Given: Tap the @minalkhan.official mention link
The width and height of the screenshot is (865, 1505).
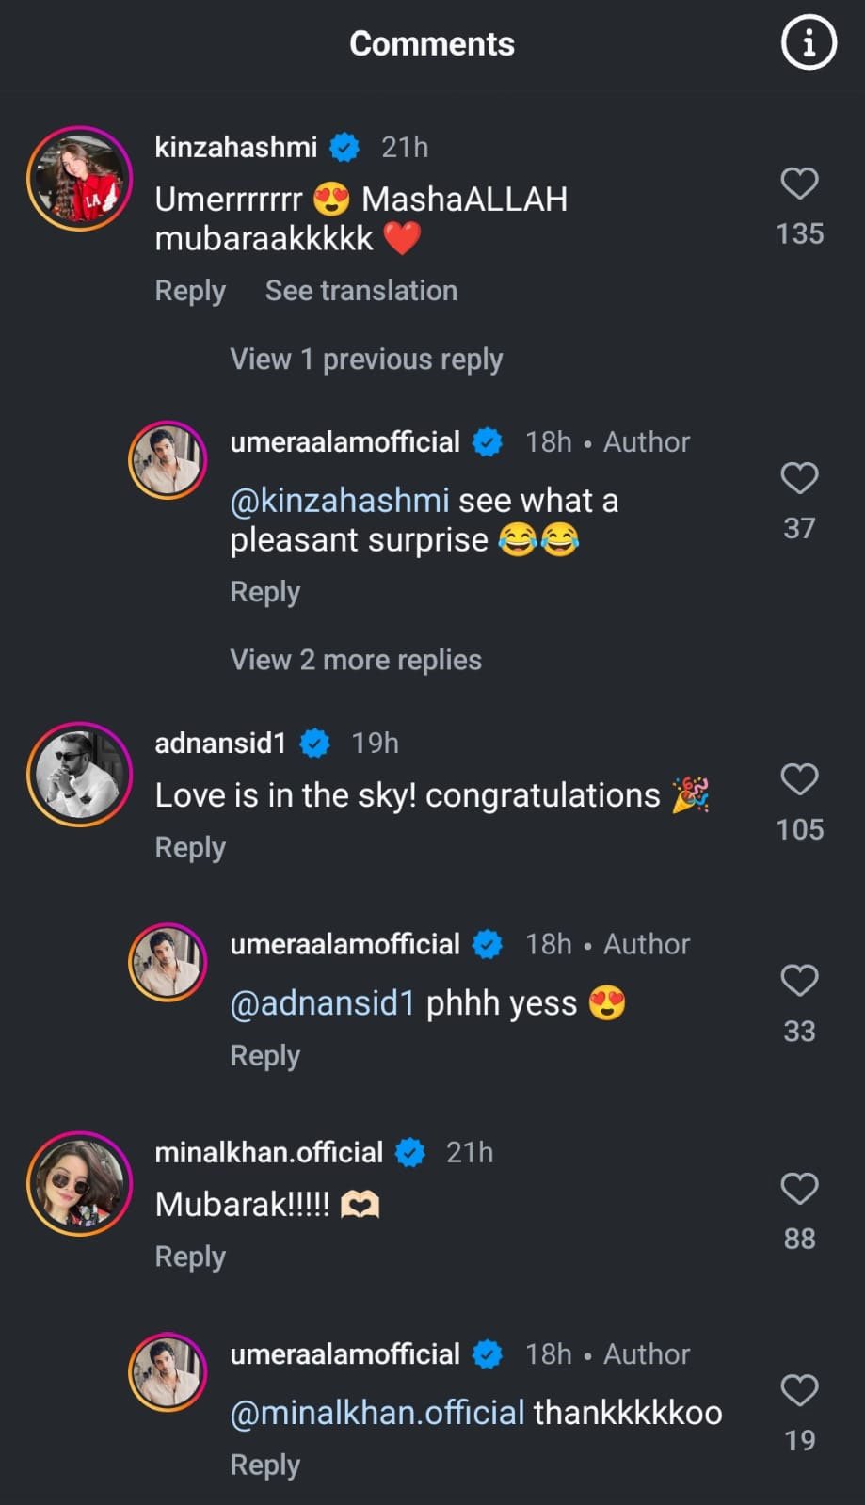Looking at the screenshot, I should point(377,1413).
